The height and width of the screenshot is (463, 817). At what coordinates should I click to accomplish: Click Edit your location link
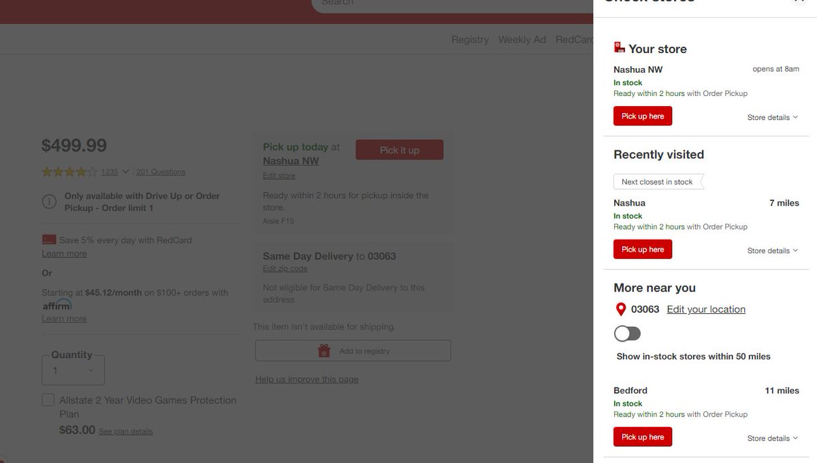706,309
